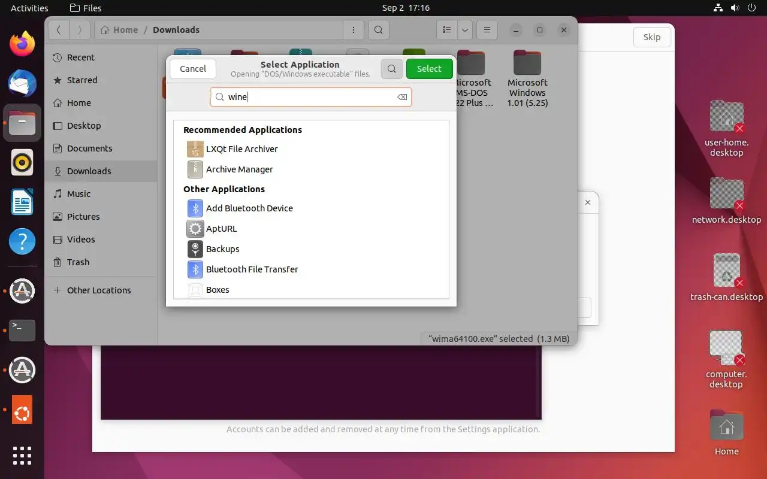
Task: Select Microsoft Windows 1.01 folder
Action: point(527,78)
